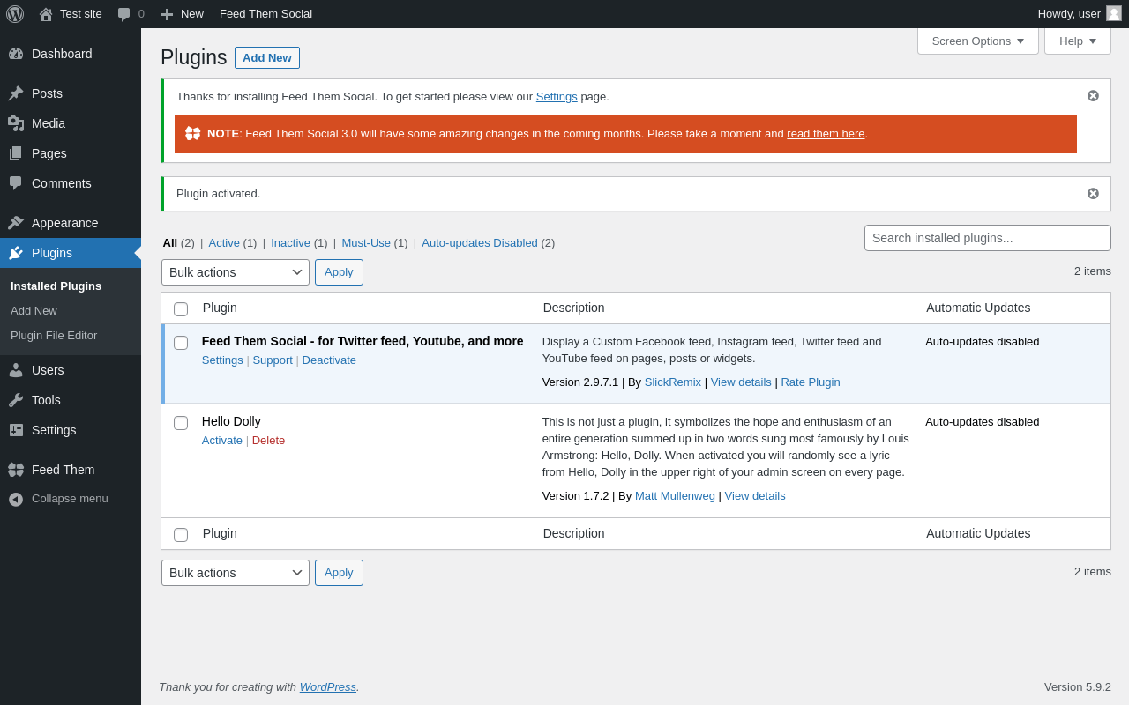
Task: Filter plugins by Inactive
Action: coord(290,243)
